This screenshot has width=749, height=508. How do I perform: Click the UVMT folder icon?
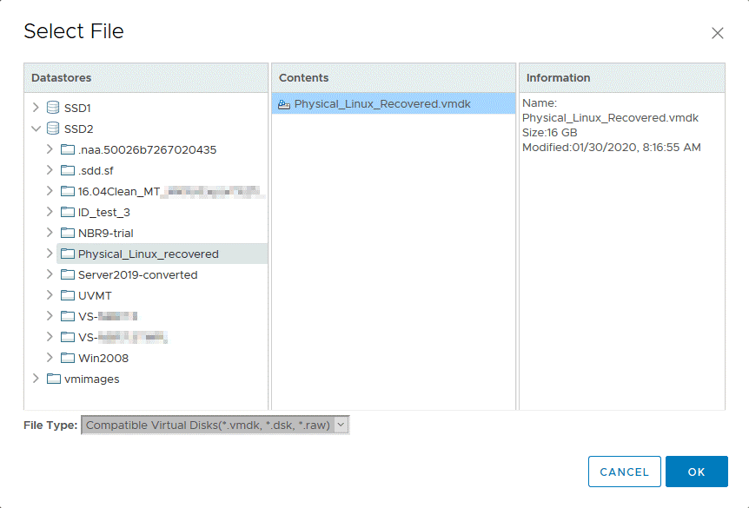[68, 295]
